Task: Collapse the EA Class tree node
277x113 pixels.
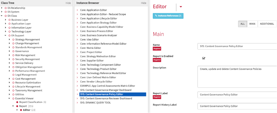Action: coord(2,16)
